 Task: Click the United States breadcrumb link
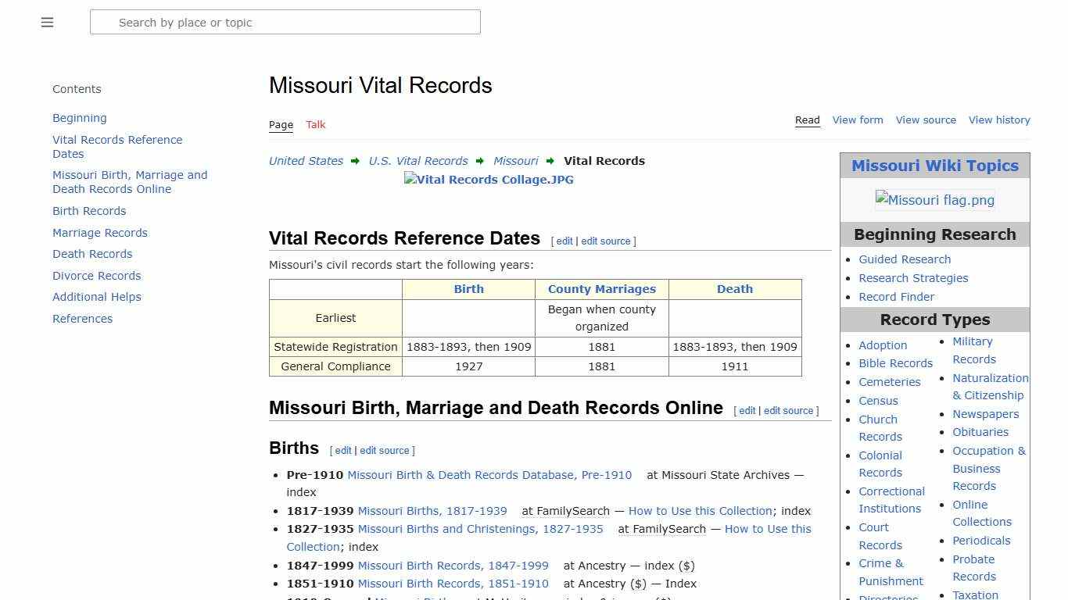click(x=306, y=160)
